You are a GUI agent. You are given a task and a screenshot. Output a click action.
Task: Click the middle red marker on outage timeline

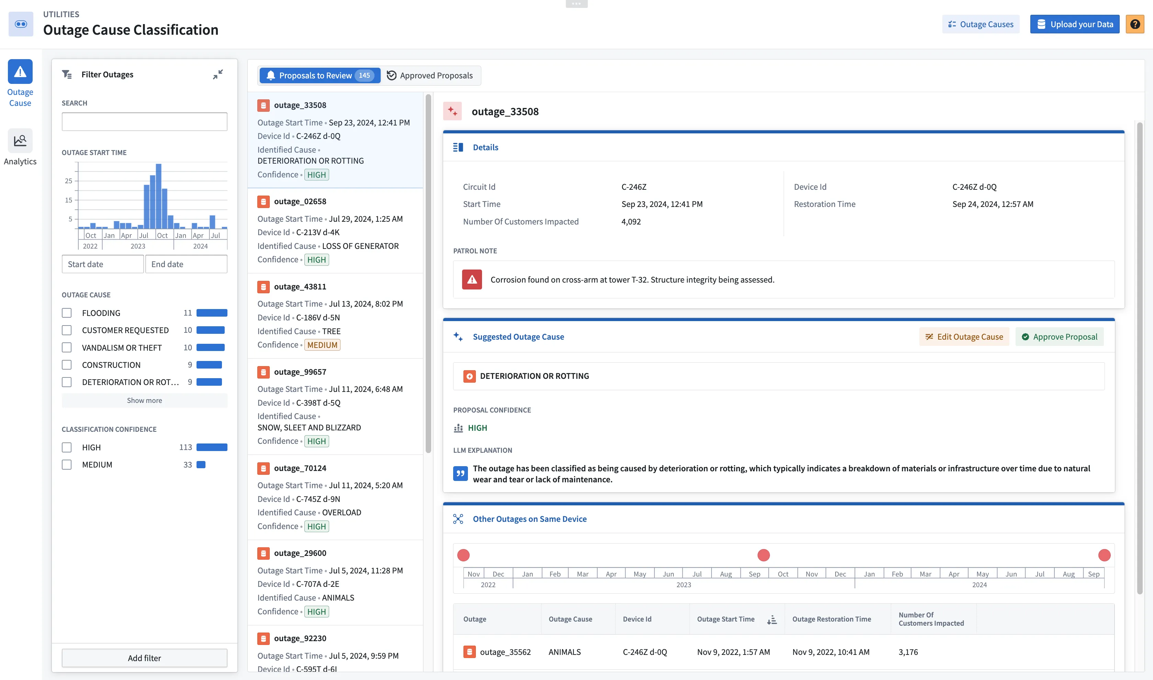[763, 555]
